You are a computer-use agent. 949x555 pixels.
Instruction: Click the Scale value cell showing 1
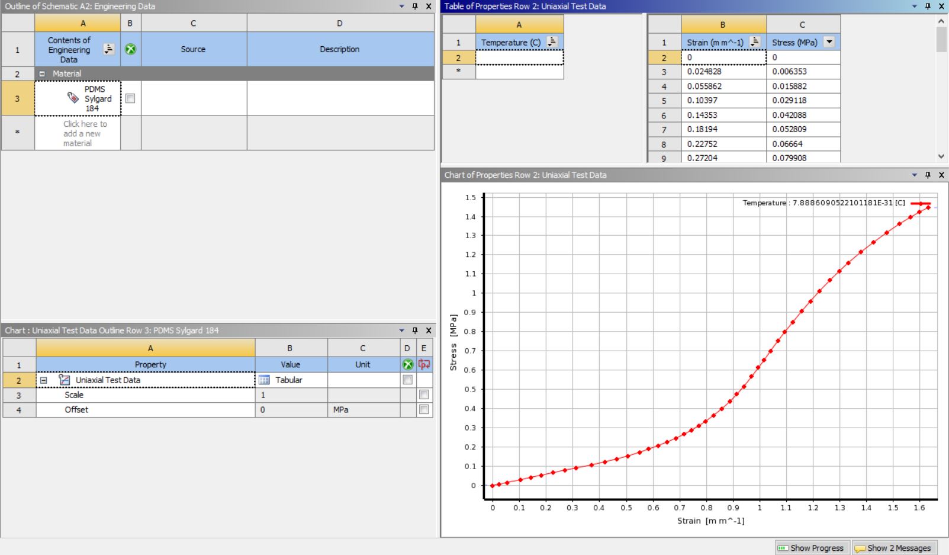coord(291,395)
